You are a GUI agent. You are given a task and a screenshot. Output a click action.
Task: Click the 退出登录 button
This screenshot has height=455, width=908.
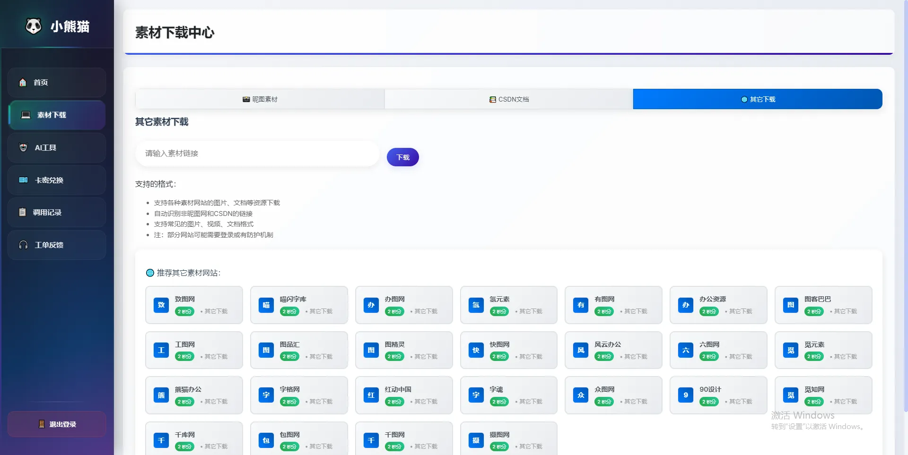[x=57, y=424]
